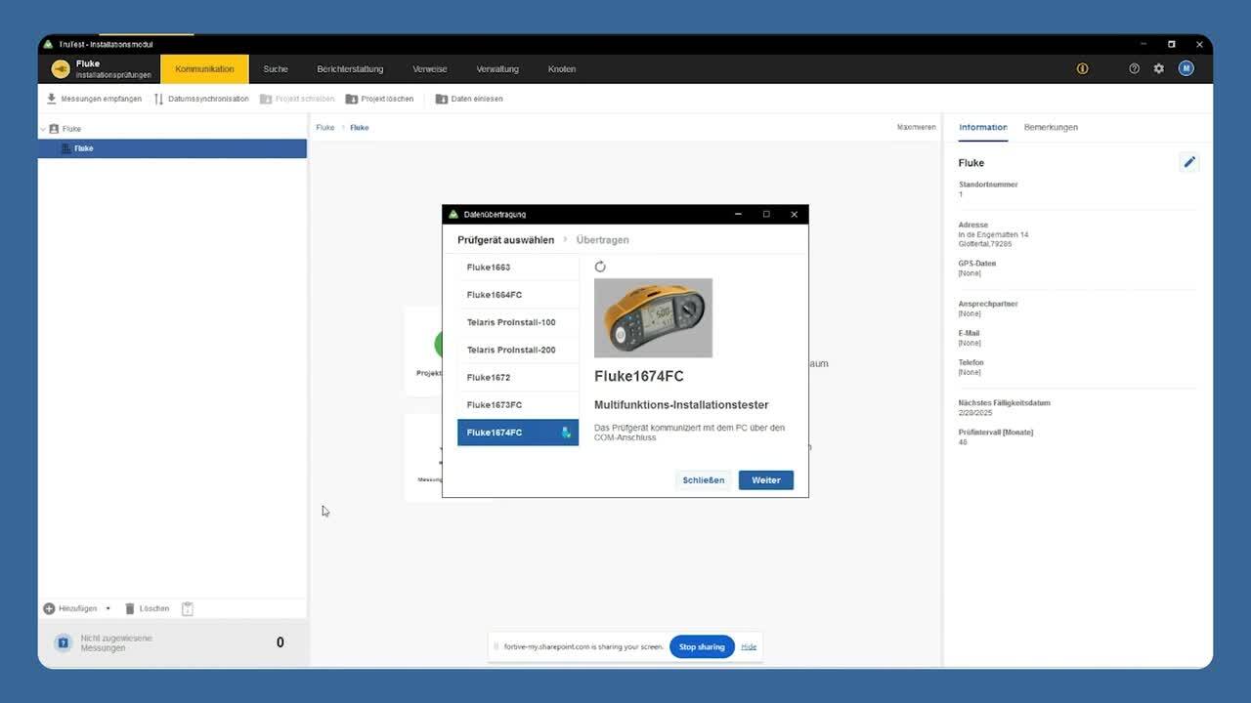Click Stop sharing button
This screenshot has height=703, width=1251.
[702, 646]
